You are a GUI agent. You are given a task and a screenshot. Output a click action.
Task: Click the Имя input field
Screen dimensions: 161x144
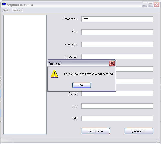[117, 32]
